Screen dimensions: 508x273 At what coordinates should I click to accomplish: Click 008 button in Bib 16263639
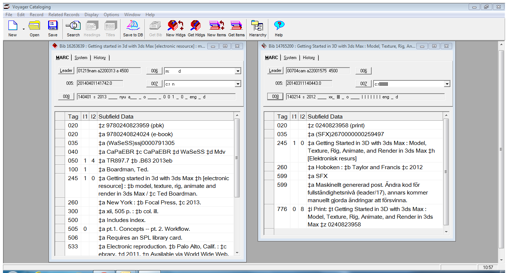pyautogui.click(x=66, y=97)
